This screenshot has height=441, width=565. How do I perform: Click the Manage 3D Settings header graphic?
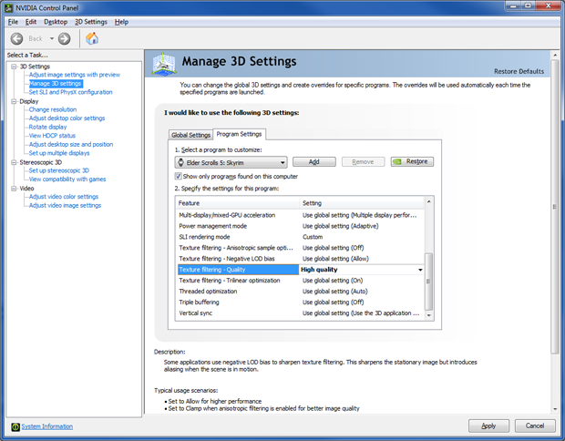[x=164, y=64]
